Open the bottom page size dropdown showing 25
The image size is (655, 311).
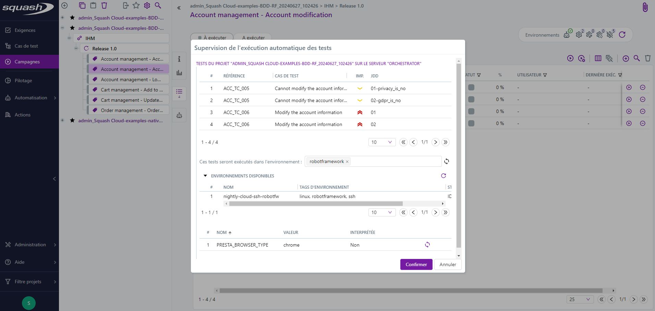click(x=580, y=299)
